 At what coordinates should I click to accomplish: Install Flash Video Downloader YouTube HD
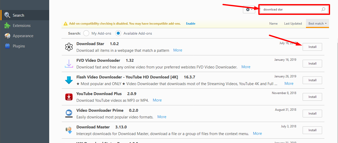[x=312, y=80]
